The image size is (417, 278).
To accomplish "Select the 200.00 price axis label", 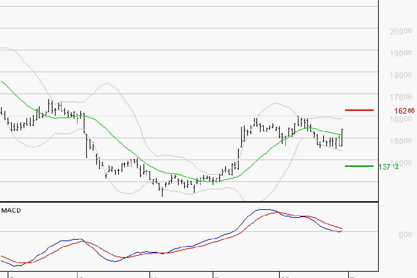I will (x=400, y=32).
